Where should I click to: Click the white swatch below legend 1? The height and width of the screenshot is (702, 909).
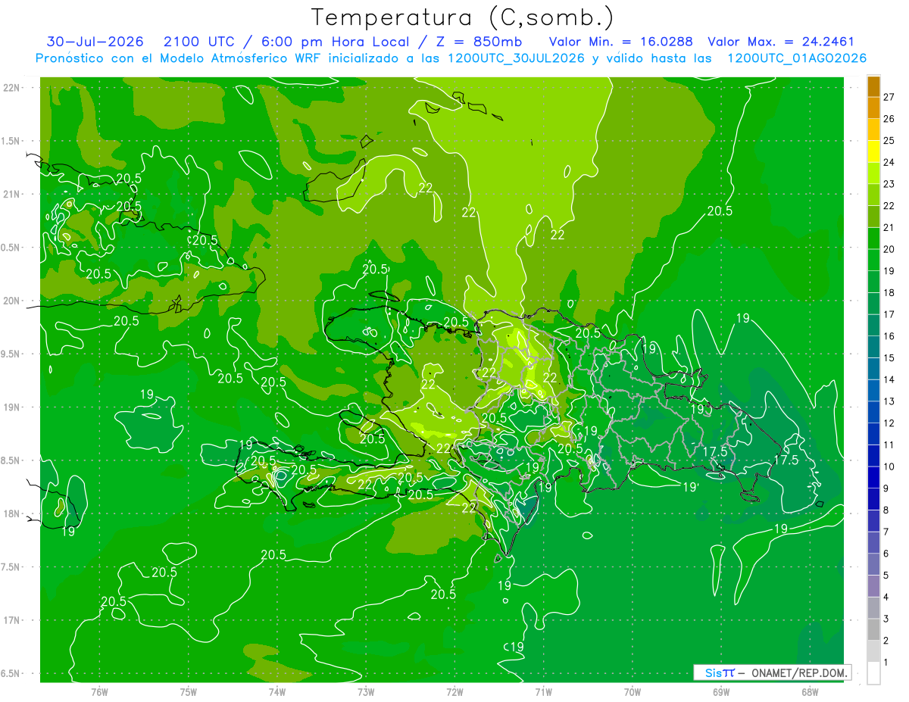click(873, 673)
